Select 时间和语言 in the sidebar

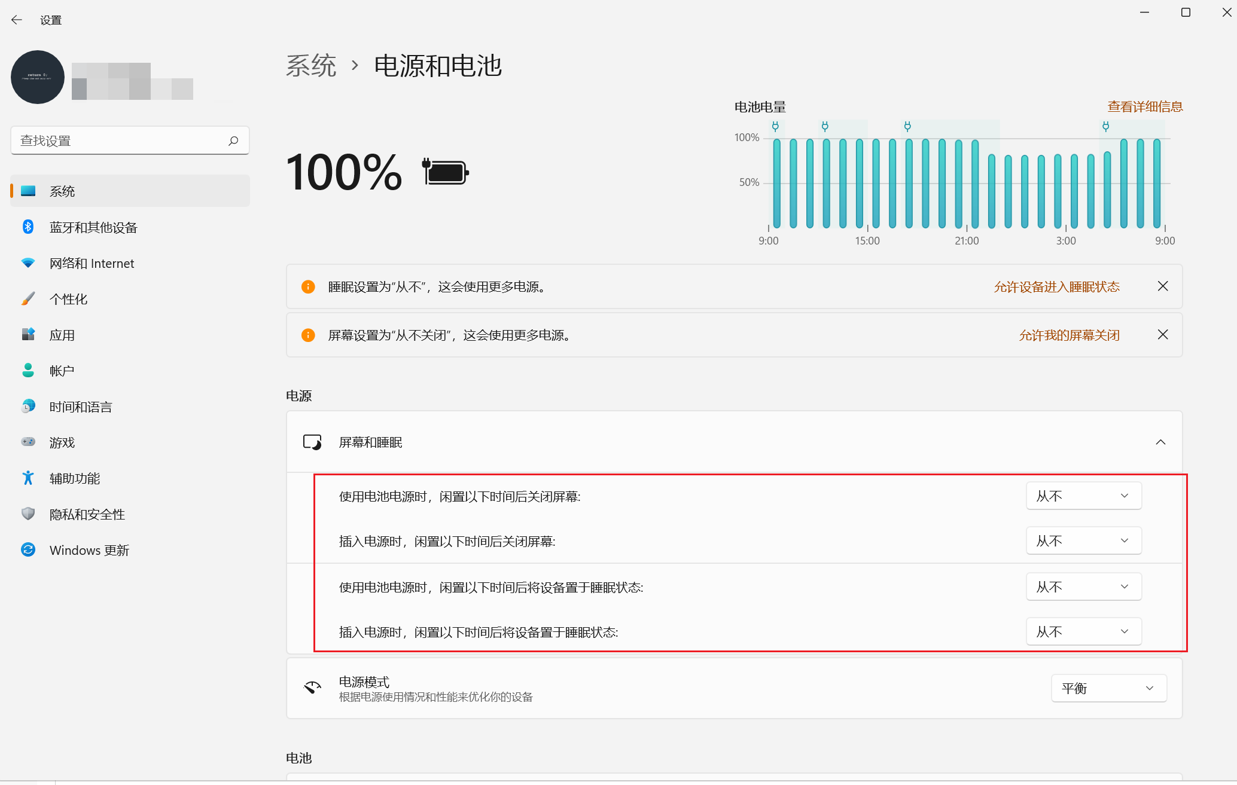(x=81, y=407)
